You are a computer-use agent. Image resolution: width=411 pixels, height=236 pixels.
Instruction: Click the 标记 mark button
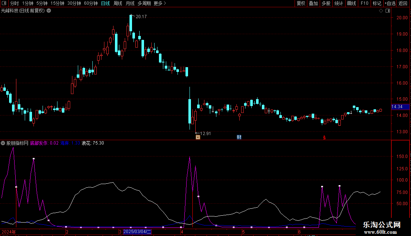click(x=377, y=3)
